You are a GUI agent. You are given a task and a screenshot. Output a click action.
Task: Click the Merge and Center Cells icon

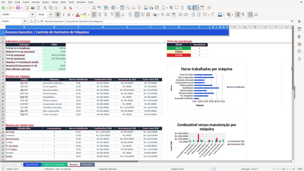pyautogui.click(x=137, y=15)
